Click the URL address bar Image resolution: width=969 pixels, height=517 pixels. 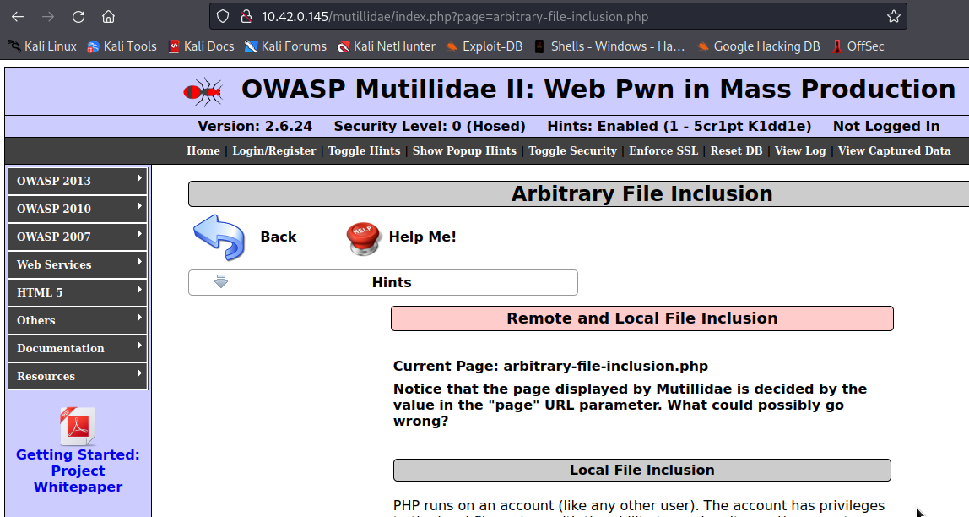[558, 17]
